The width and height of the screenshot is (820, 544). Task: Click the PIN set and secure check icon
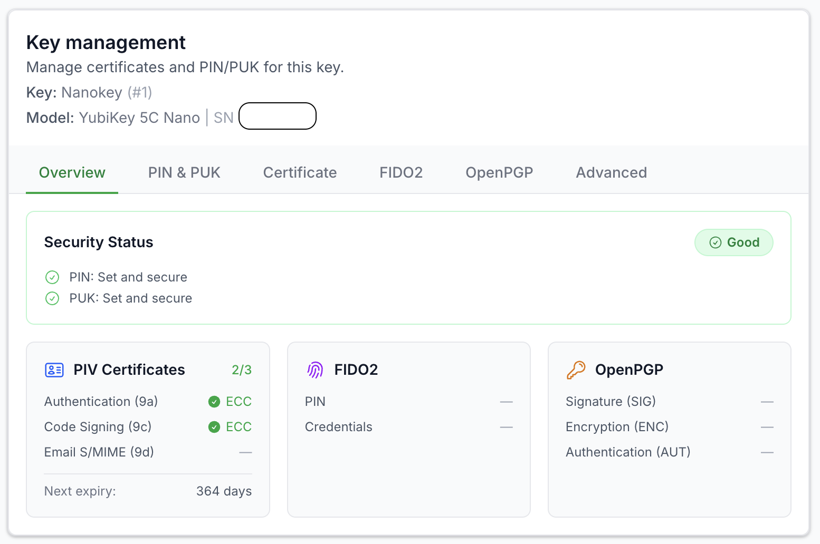[52, 277]
